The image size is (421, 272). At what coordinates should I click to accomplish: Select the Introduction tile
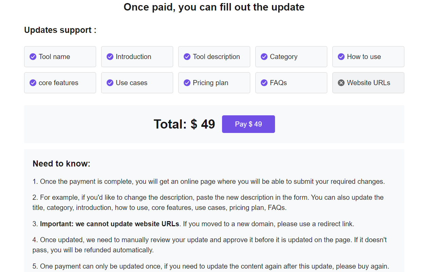137,57
